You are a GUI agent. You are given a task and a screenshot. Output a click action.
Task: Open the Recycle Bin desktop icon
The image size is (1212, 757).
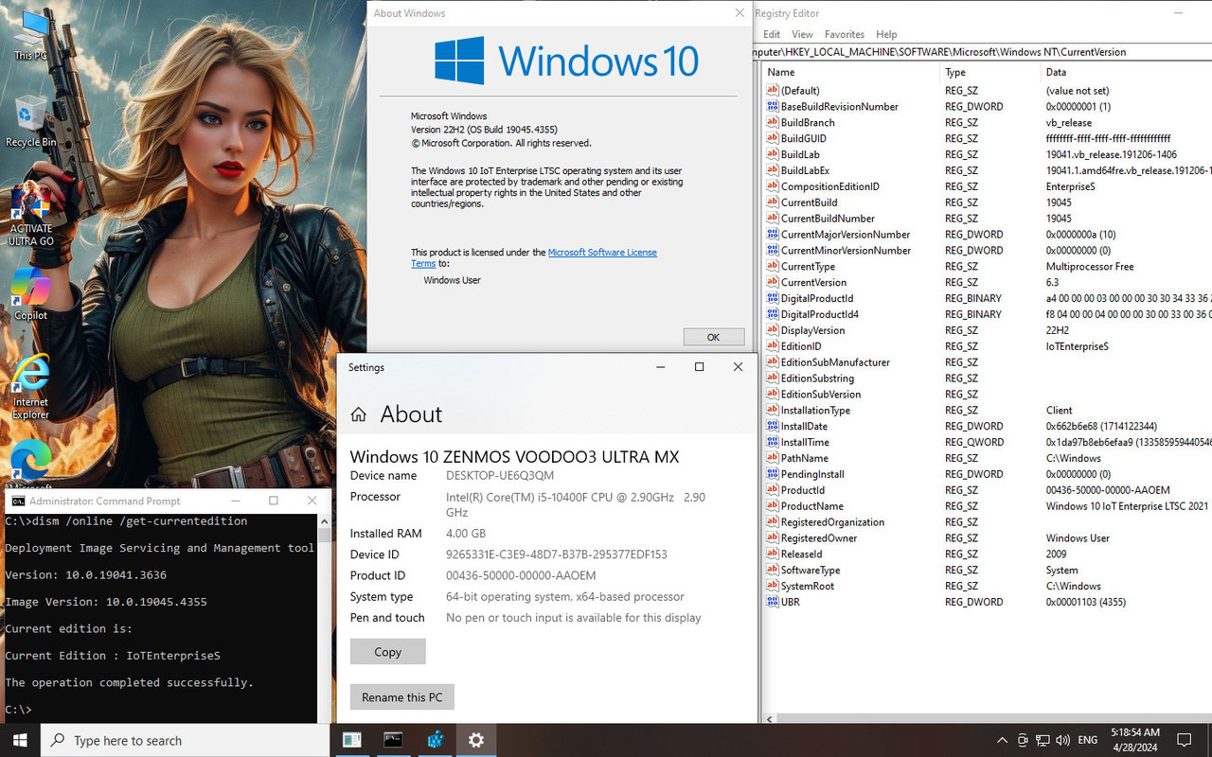[x=30, y=121]
